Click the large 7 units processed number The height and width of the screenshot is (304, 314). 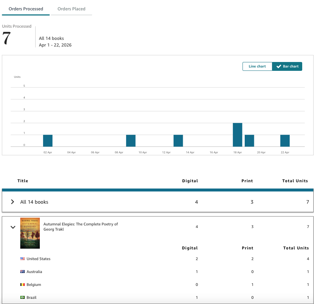[x=6, y=38]
